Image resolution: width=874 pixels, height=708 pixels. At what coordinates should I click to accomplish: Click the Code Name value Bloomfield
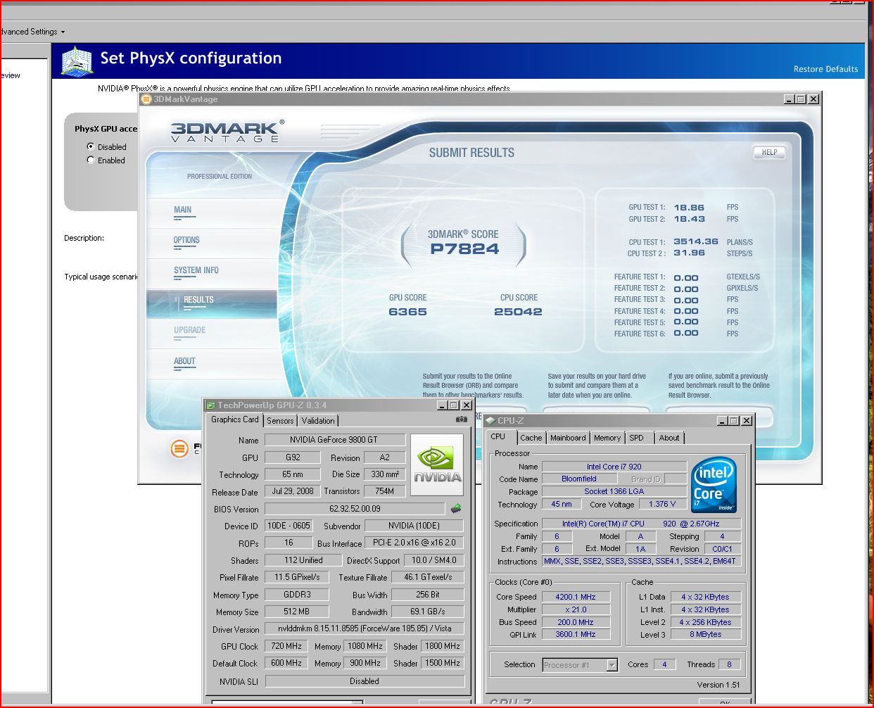pyautogui.click(x=579, y=479)
